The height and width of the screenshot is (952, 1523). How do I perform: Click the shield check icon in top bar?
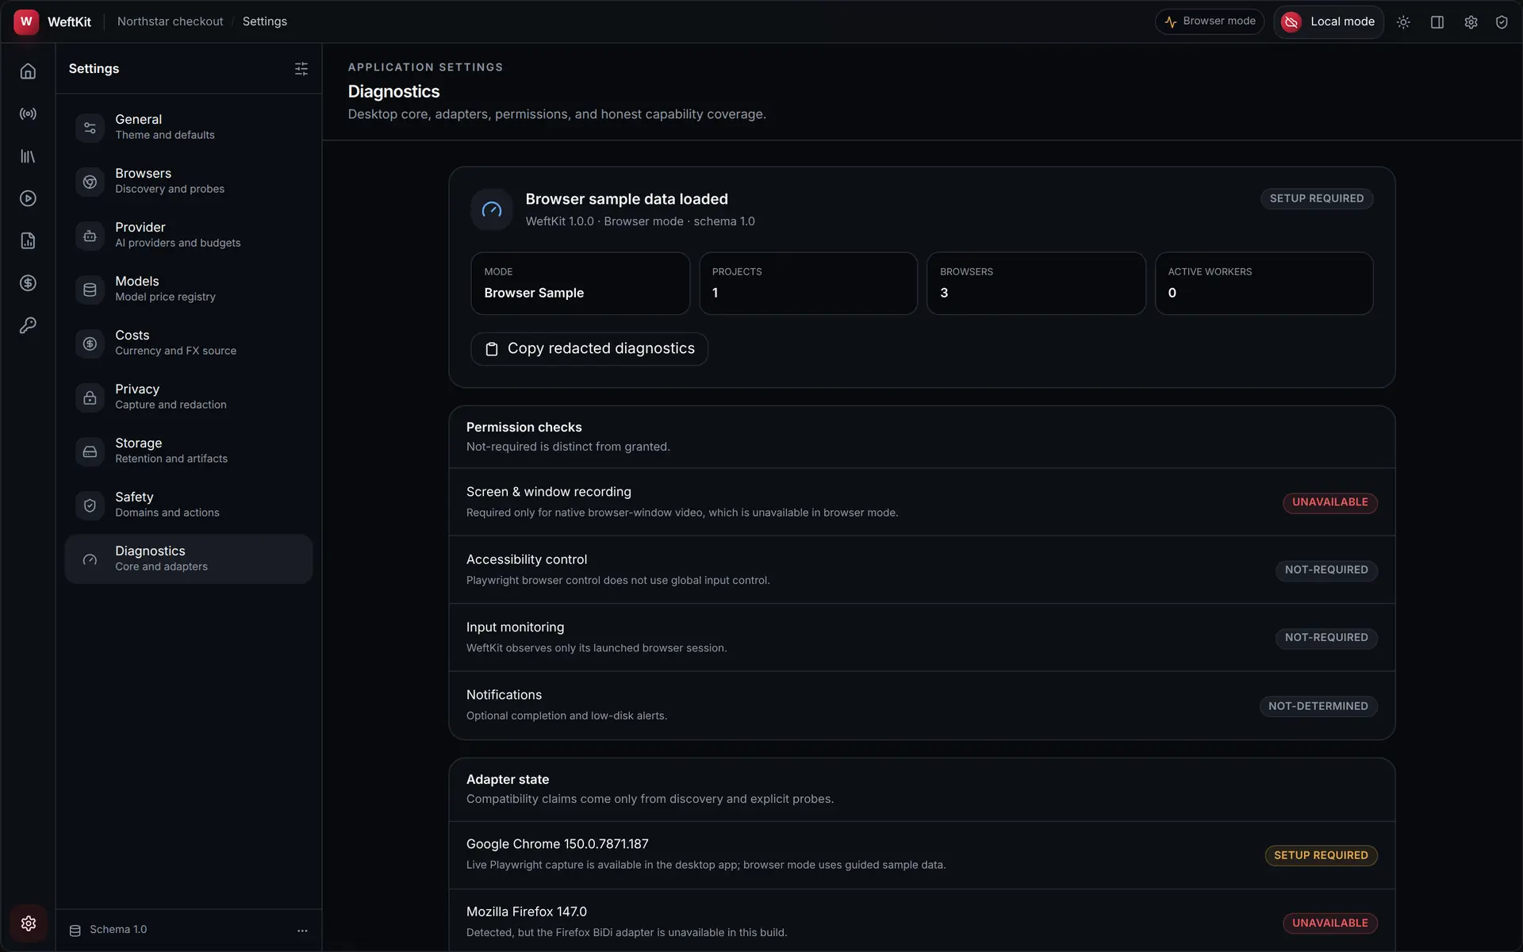click(1502, 22)
